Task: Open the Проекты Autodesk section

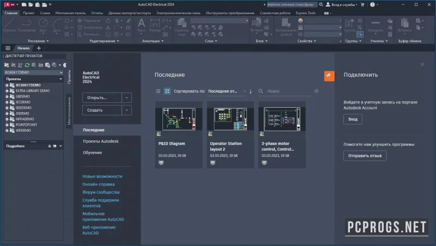Action: coord(101,142)
